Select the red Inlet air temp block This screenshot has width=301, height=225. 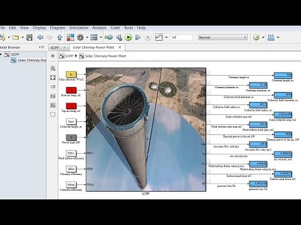71,90
